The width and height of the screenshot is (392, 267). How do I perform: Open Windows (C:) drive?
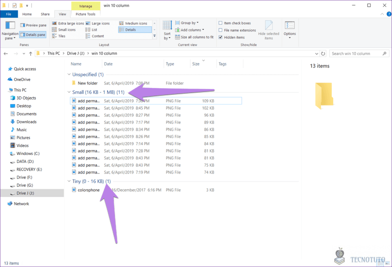(x=25, y=154)
